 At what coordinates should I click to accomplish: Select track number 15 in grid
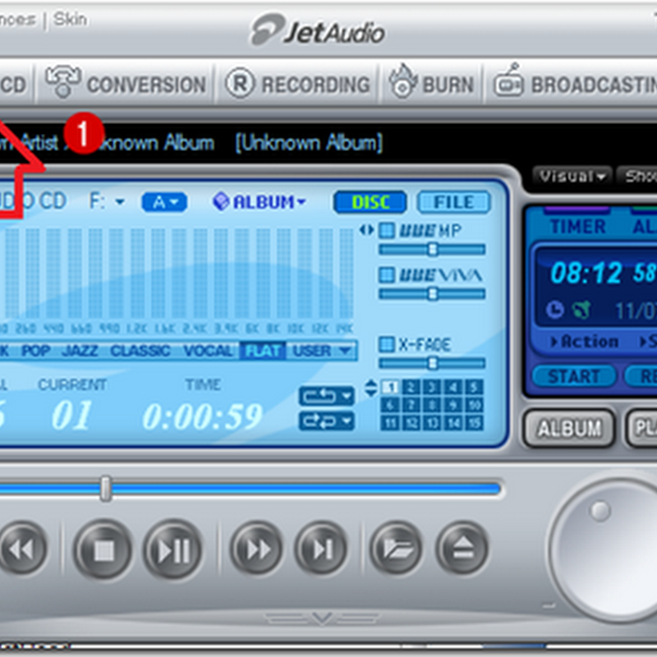[x=475, y=423]
